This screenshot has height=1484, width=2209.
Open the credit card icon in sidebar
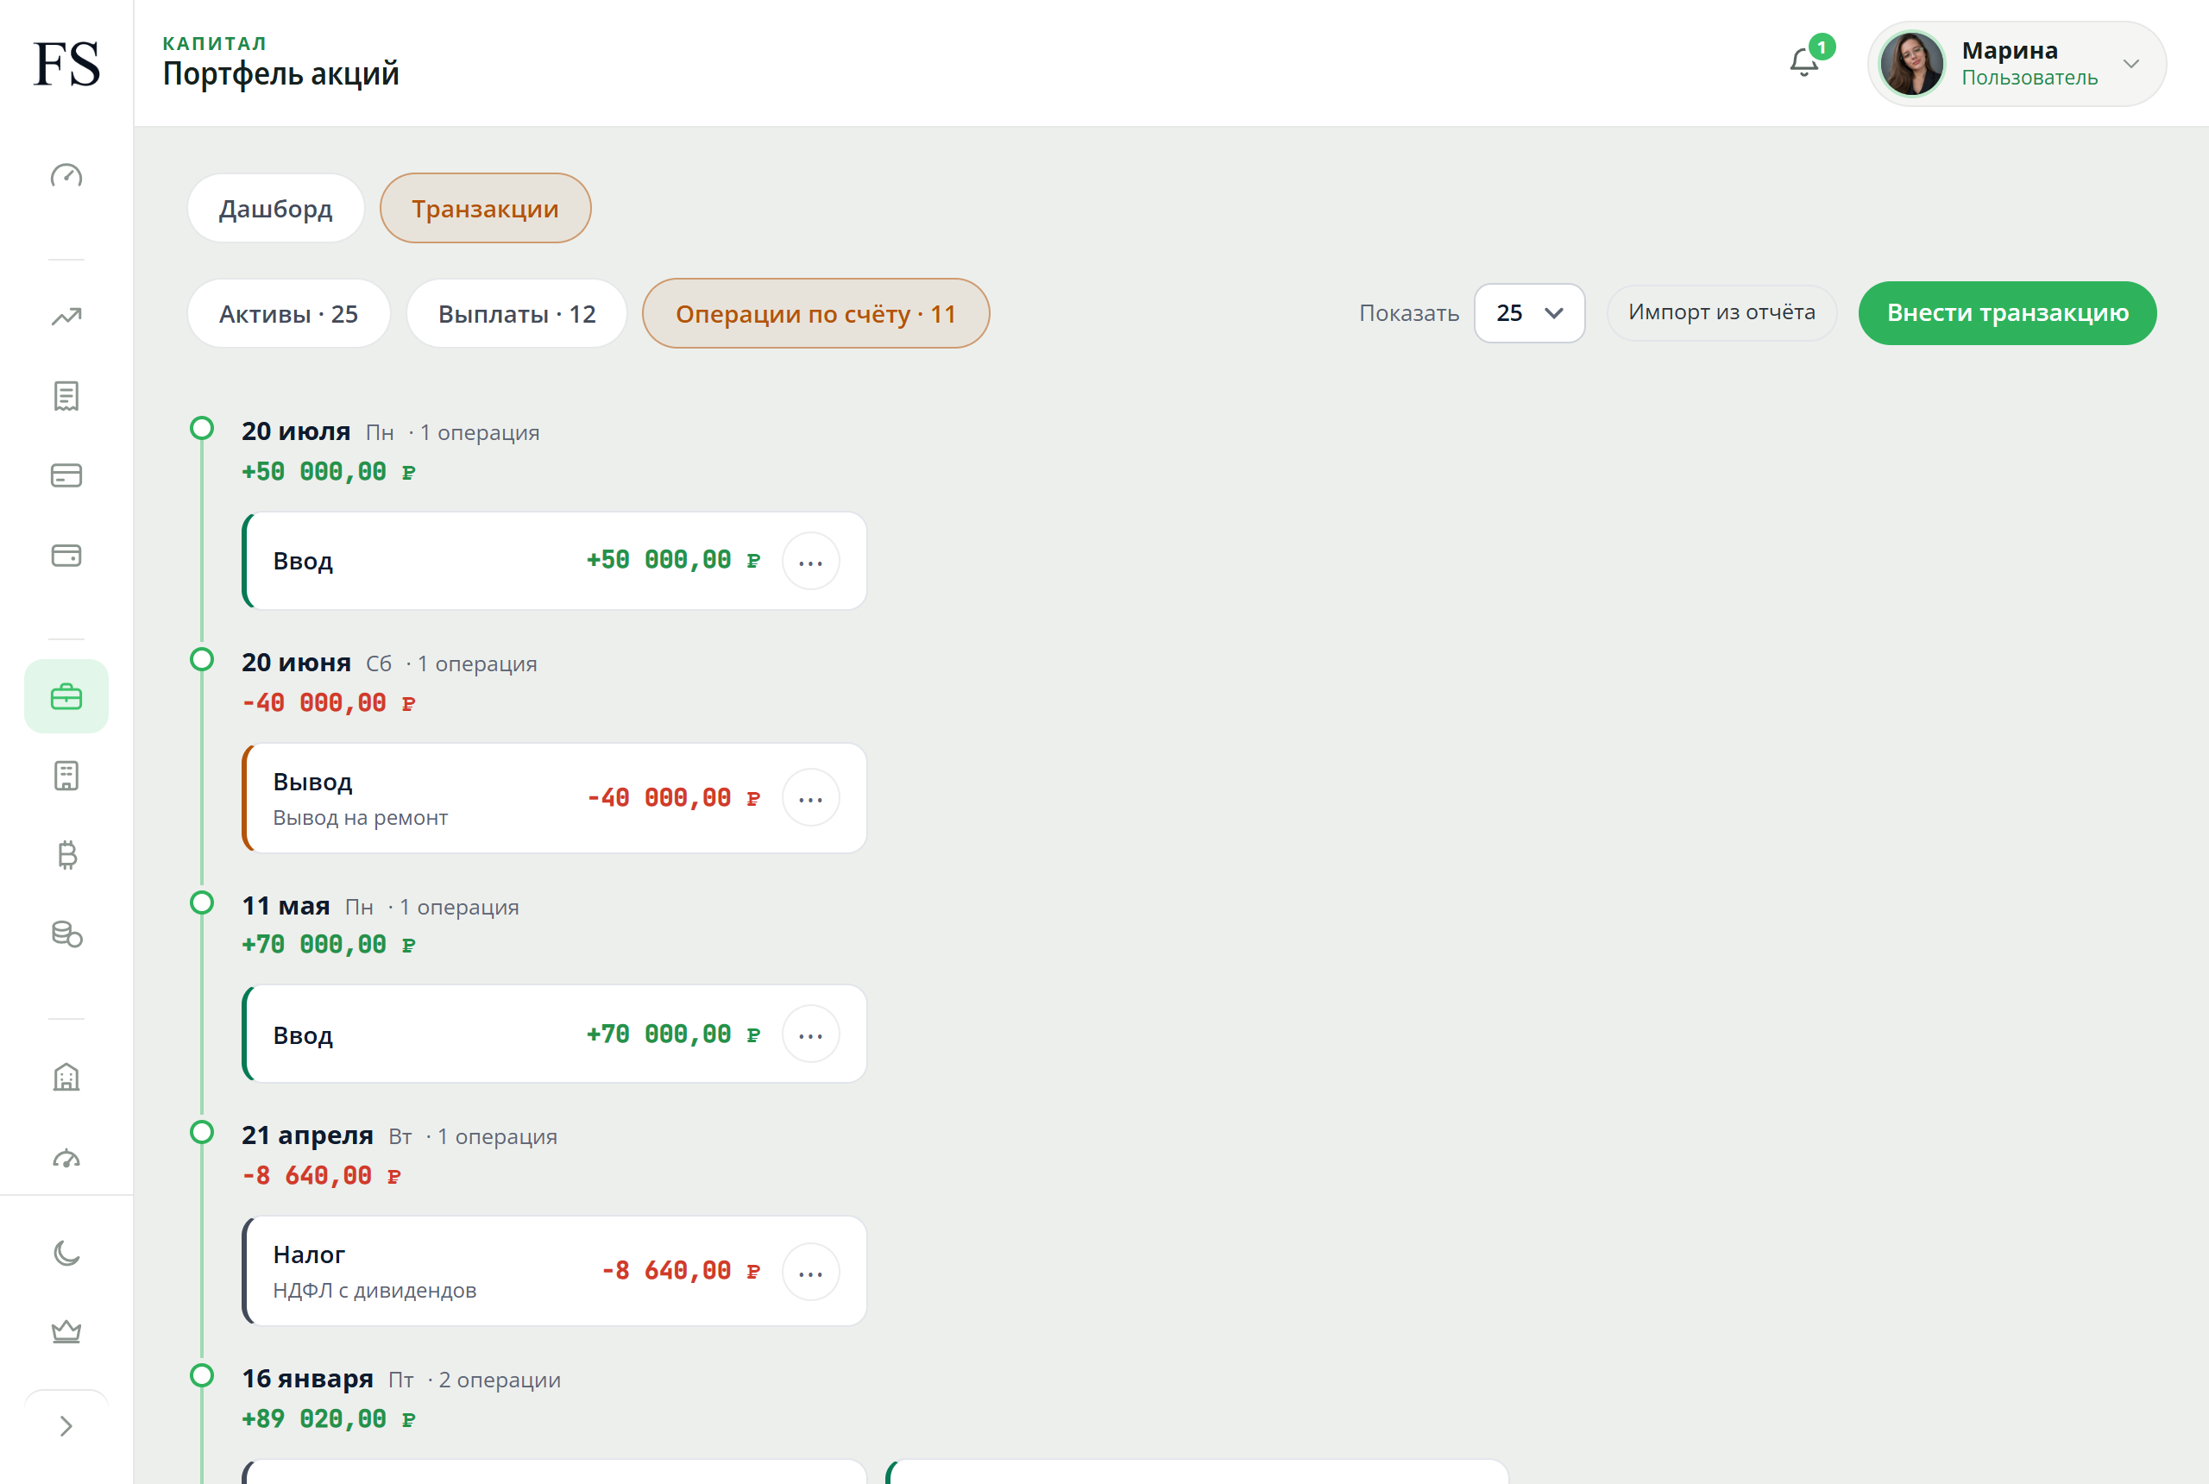point(66,475)
